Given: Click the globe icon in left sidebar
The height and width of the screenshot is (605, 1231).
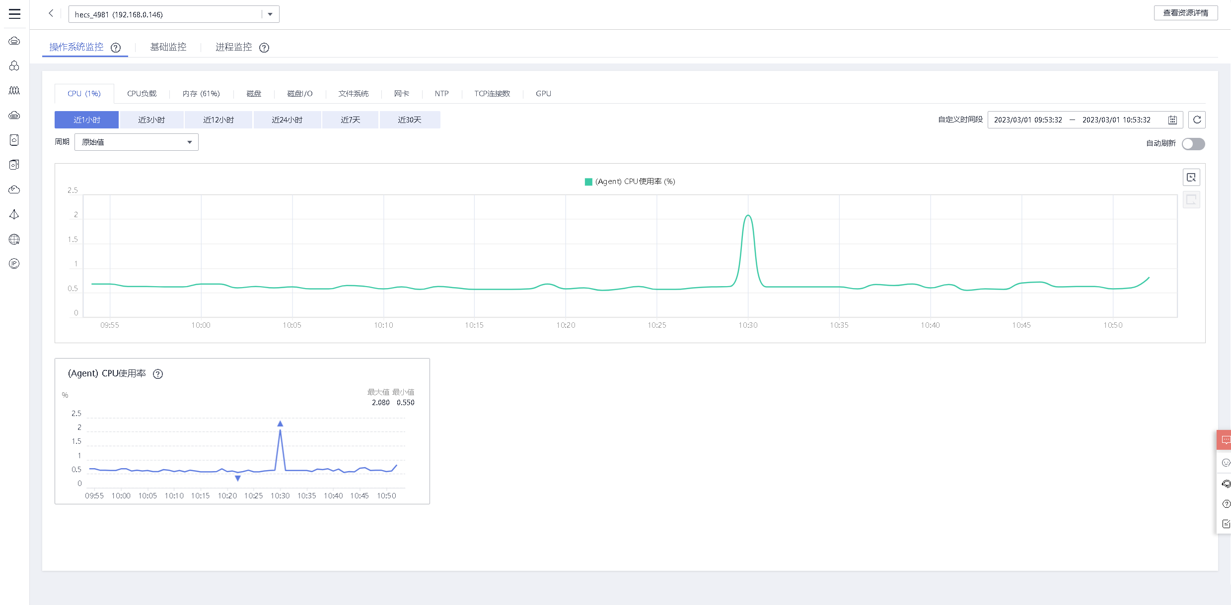Looking at the screenshot, I should pos(14,240).
